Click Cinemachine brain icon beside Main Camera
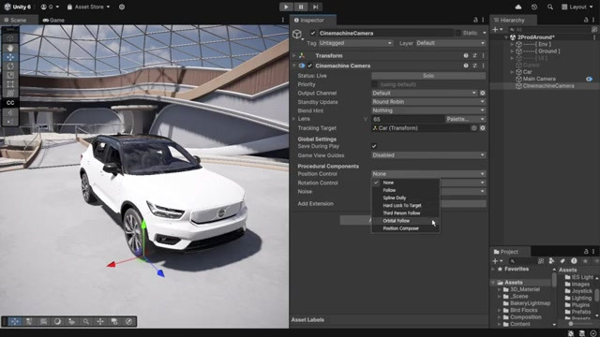 point(590,79)
